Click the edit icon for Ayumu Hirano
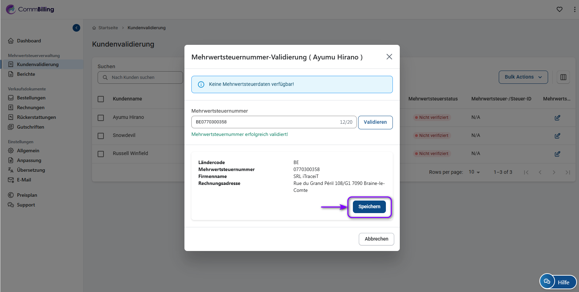This screenshot has width=579, height=292. coord(557,118)
